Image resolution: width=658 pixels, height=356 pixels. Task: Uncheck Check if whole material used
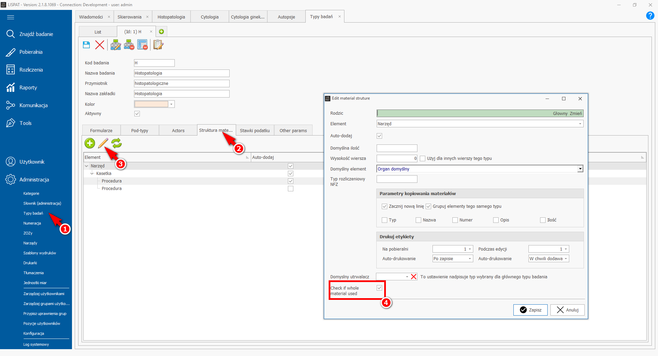(379, 288)
